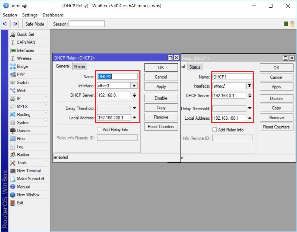The width and height of the screenshot is (297, 232).
Task: Open the MPLS icon
Action: (x=13, y=107)
